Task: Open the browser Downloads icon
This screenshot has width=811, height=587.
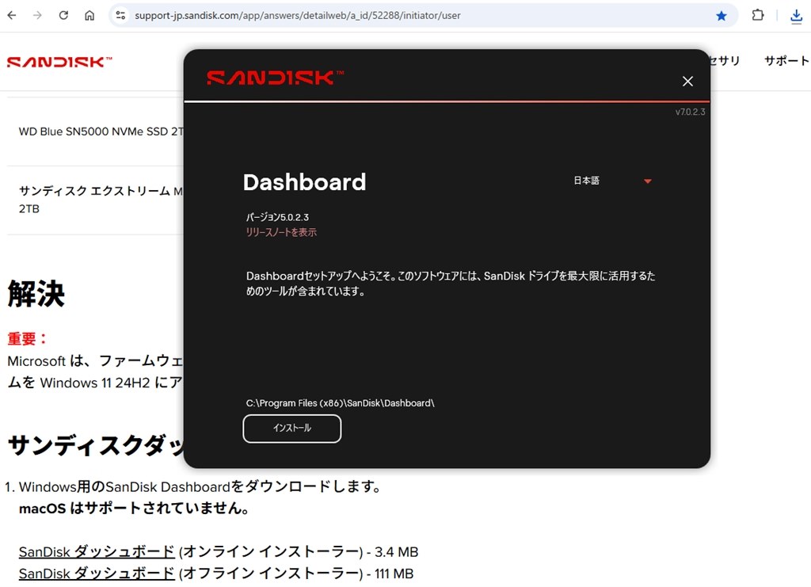Action: click(796, 14)
